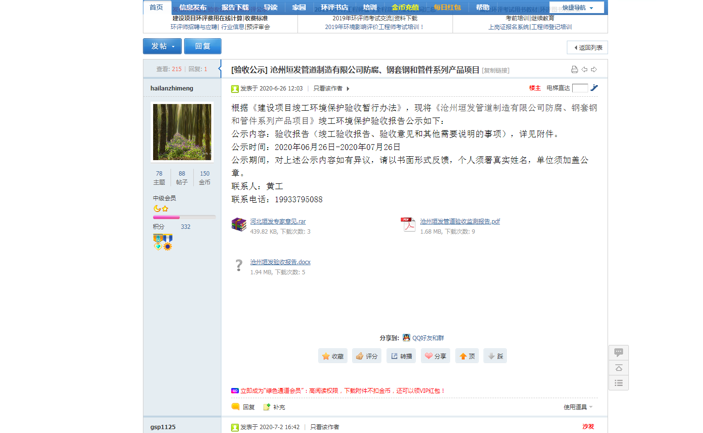Click the floating quick reply speech bubble icon

coord(619,352)
